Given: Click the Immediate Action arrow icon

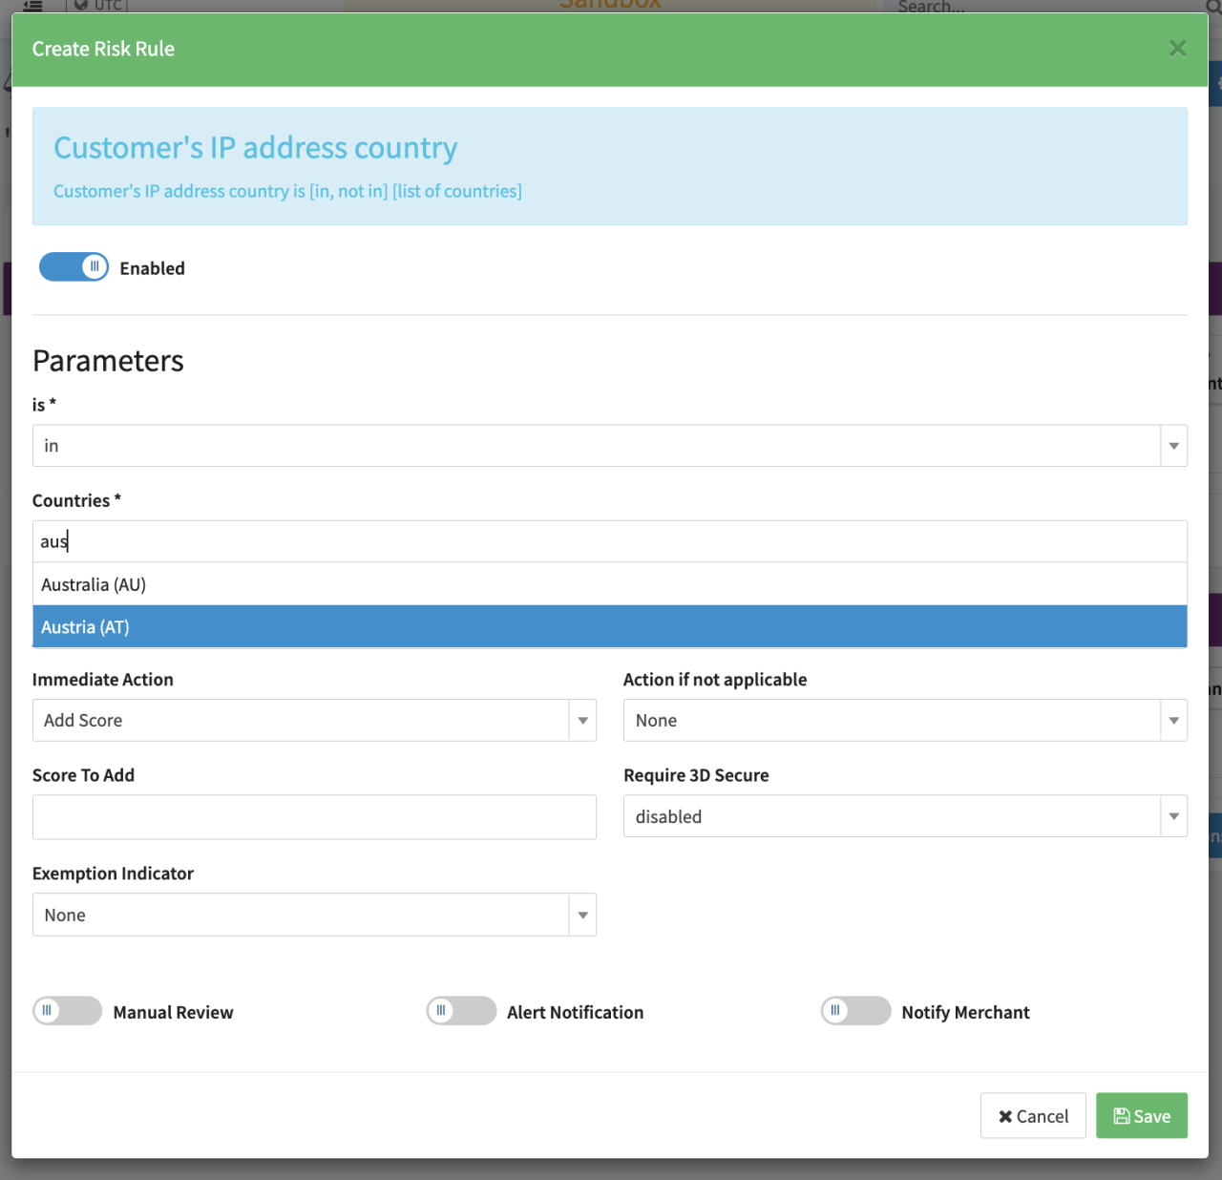Looking at the screenshot, I should 582,721.
